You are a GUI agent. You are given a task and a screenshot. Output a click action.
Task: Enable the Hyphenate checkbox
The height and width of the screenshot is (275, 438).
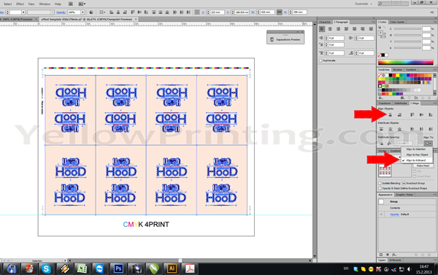(x=320, y=61)
